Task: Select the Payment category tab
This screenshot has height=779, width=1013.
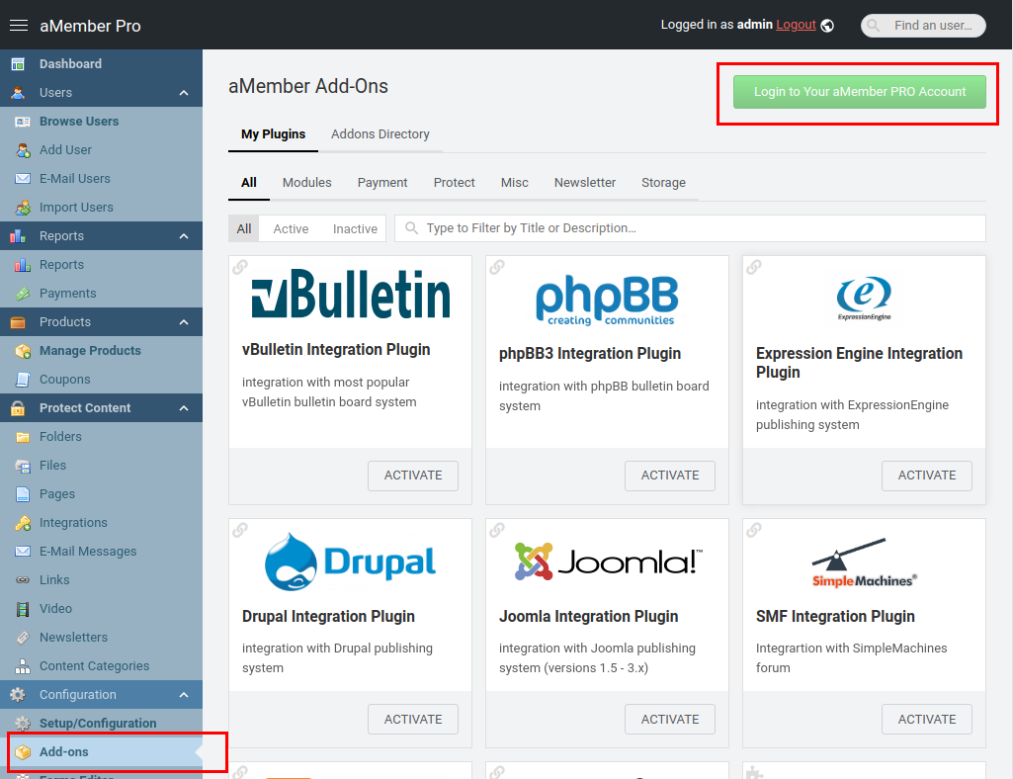Action: 382,183
